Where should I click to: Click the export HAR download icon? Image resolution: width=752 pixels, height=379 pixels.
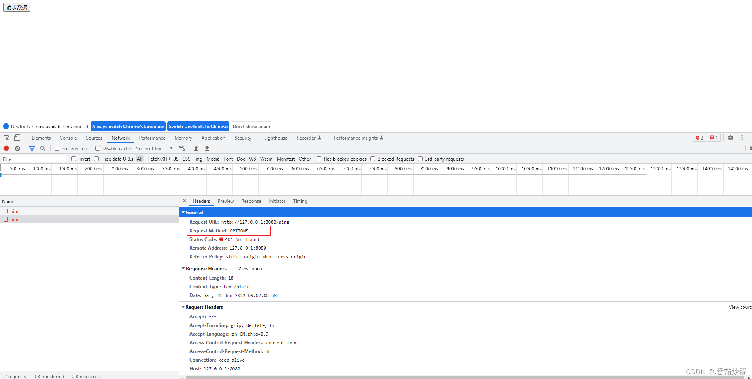coord(207,148)
